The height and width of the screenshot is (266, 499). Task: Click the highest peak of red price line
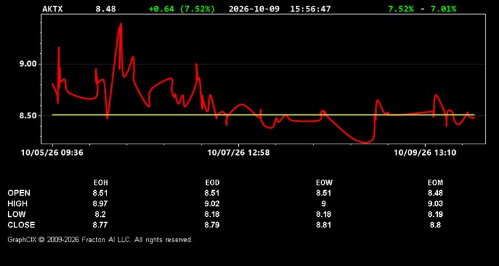coord(120,24)
